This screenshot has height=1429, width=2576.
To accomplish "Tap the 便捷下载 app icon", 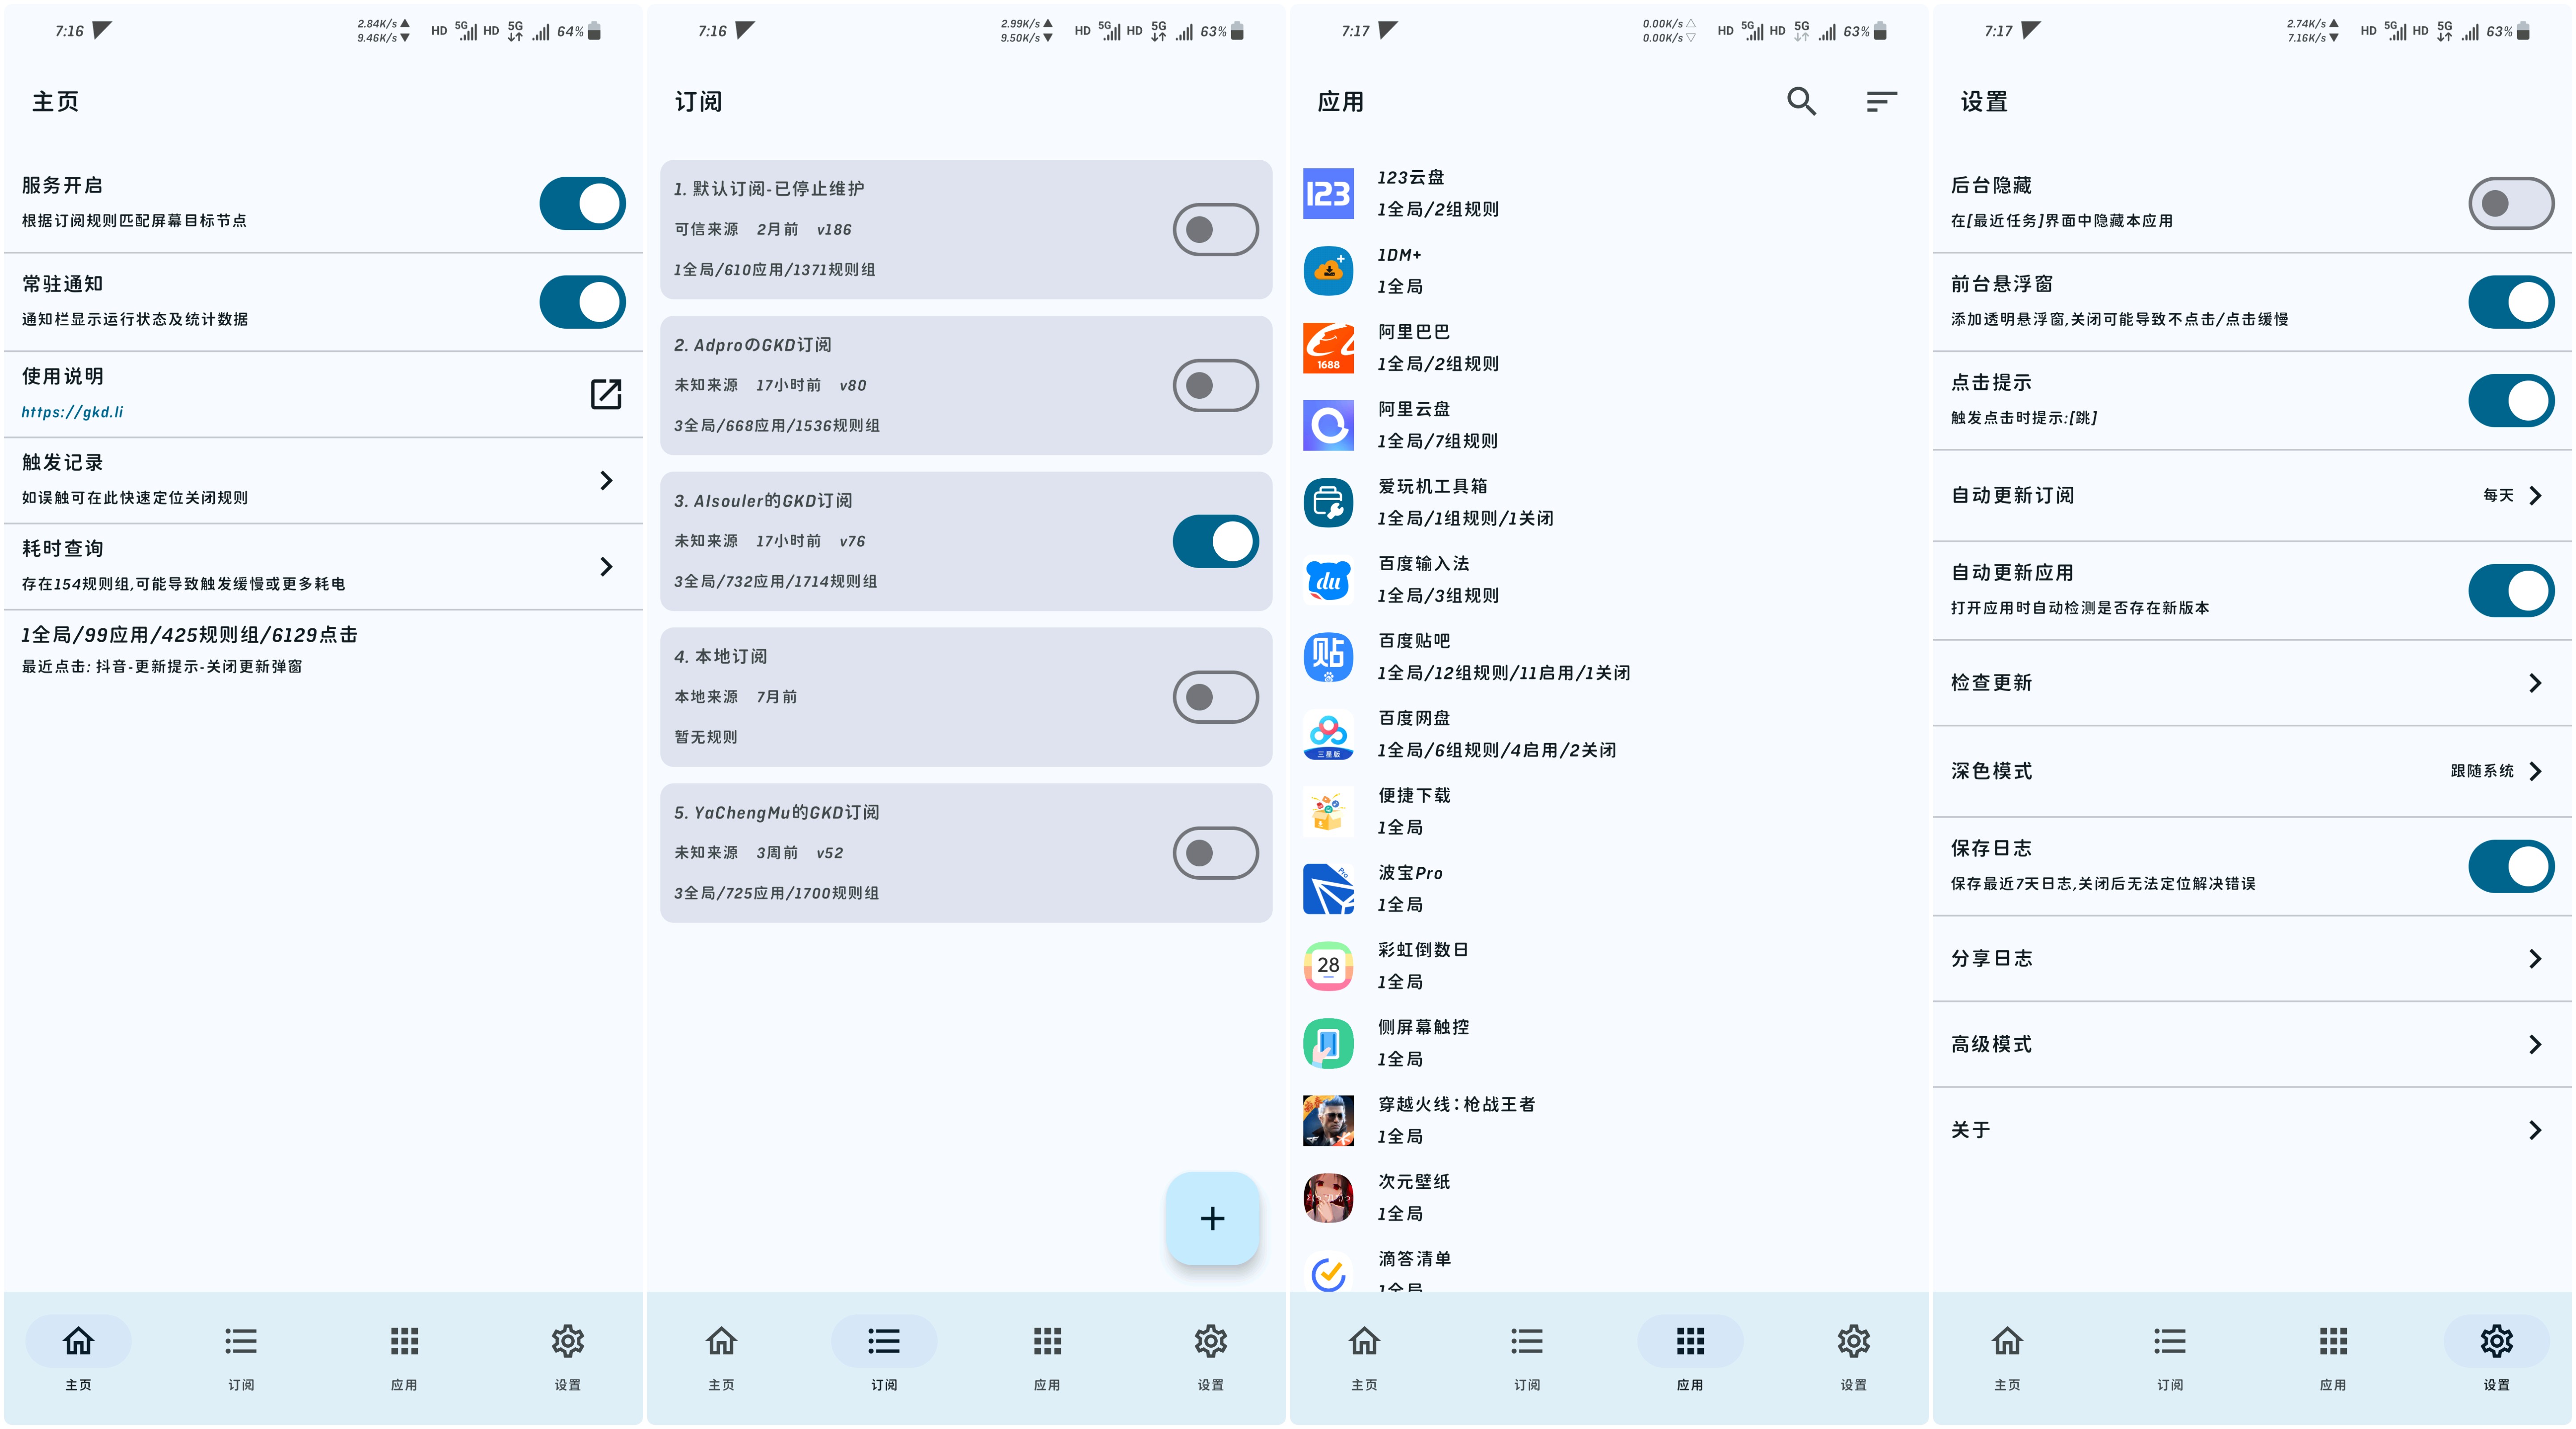I will pos(1328,811).
